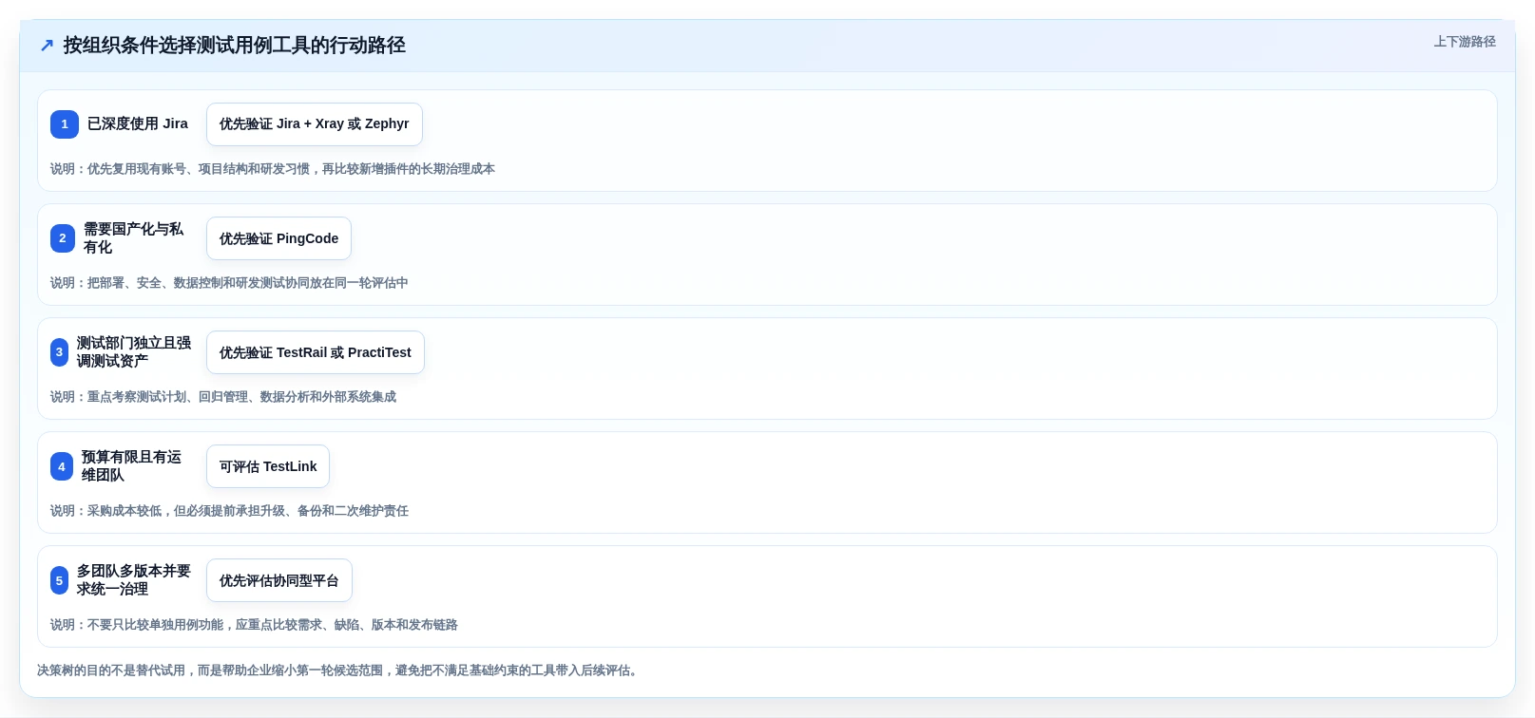The height and width of the screenshot is (718, 1535).
Task: Select the '优先验证 PingCode' chip
Action: click(278, 238)
